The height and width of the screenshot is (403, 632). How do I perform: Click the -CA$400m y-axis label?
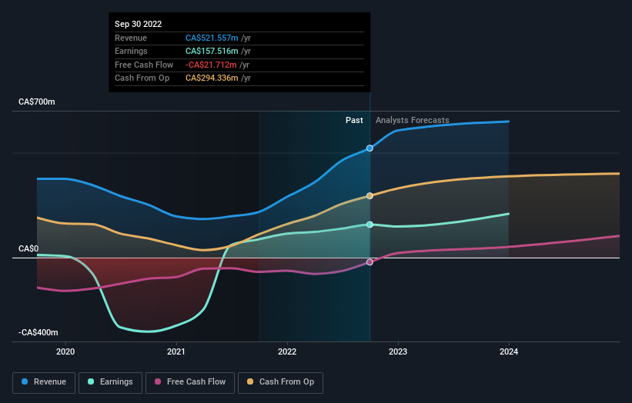click(38, 332)
